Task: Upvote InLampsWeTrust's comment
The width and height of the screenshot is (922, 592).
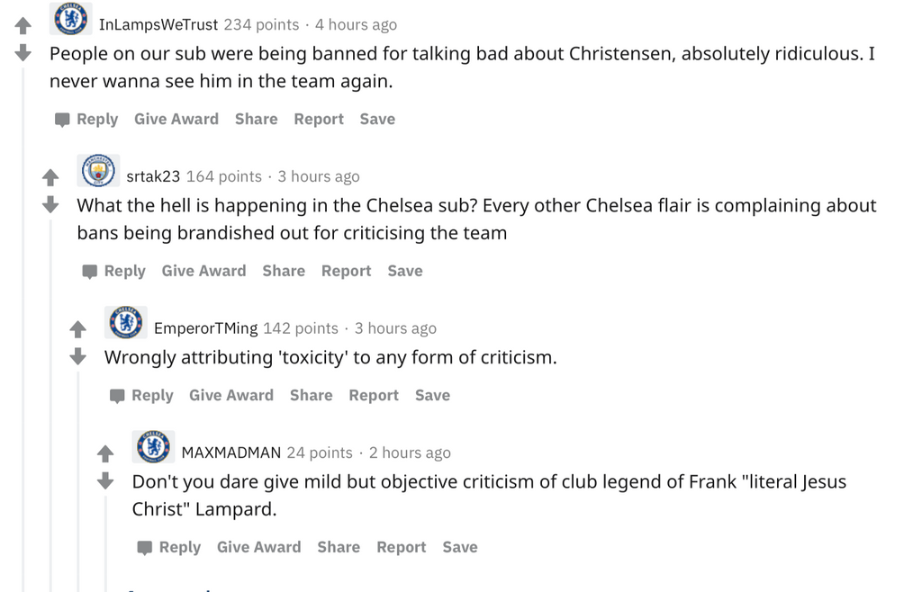Action: 23,26
